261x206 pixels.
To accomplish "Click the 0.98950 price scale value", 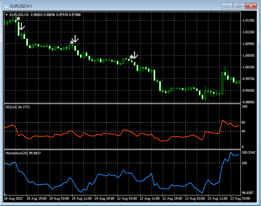I will [x=248, y=102].
